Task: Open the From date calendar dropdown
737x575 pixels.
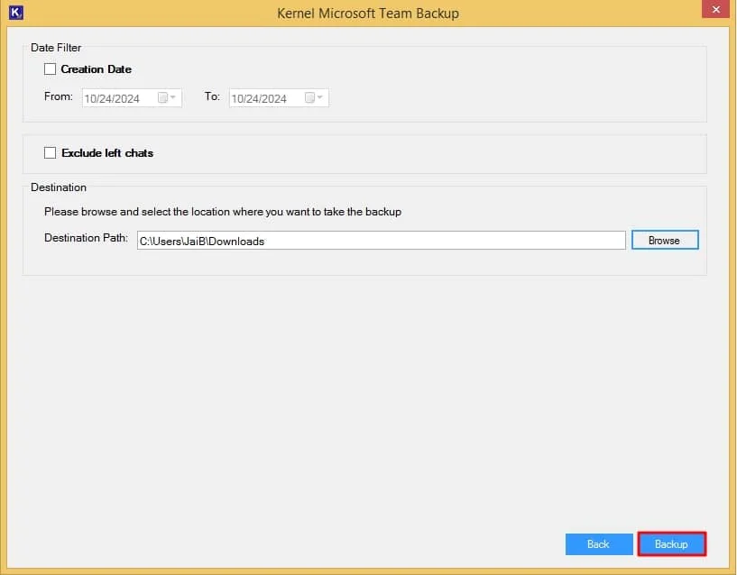Action: point(167,97)
